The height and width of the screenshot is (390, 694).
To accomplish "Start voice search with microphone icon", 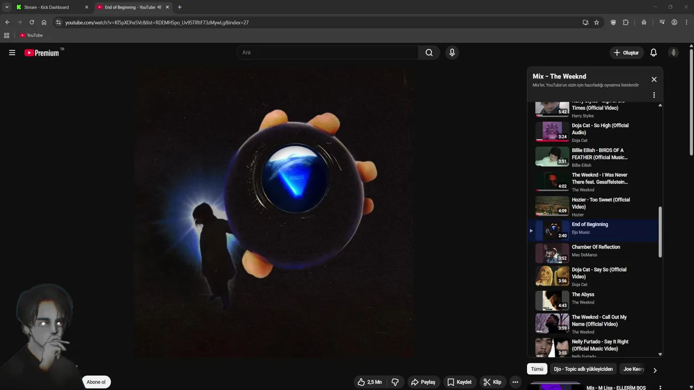I will tap(452, 53).
